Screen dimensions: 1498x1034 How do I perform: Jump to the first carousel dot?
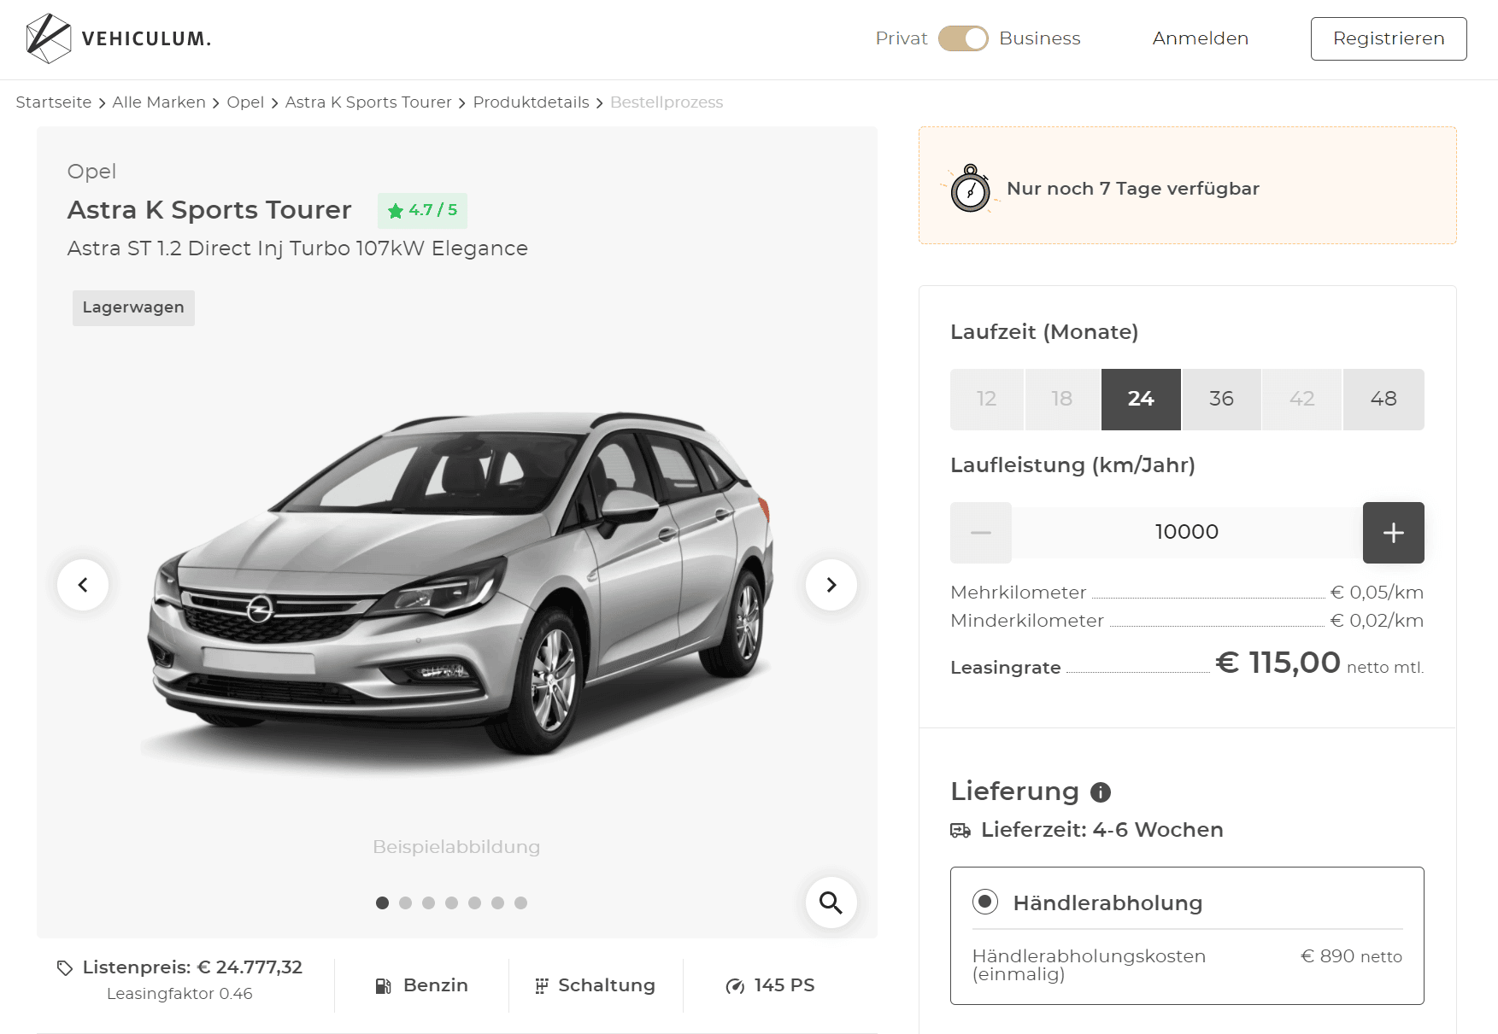[x=383, y=903]
